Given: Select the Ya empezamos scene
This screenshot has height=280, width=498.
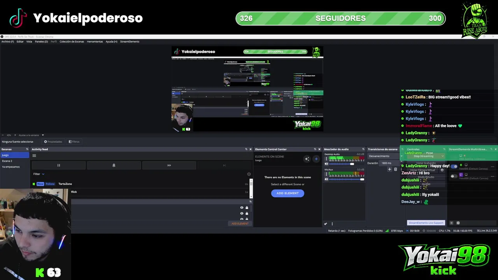Looking at the screenshot, I should tap(14, 167).
